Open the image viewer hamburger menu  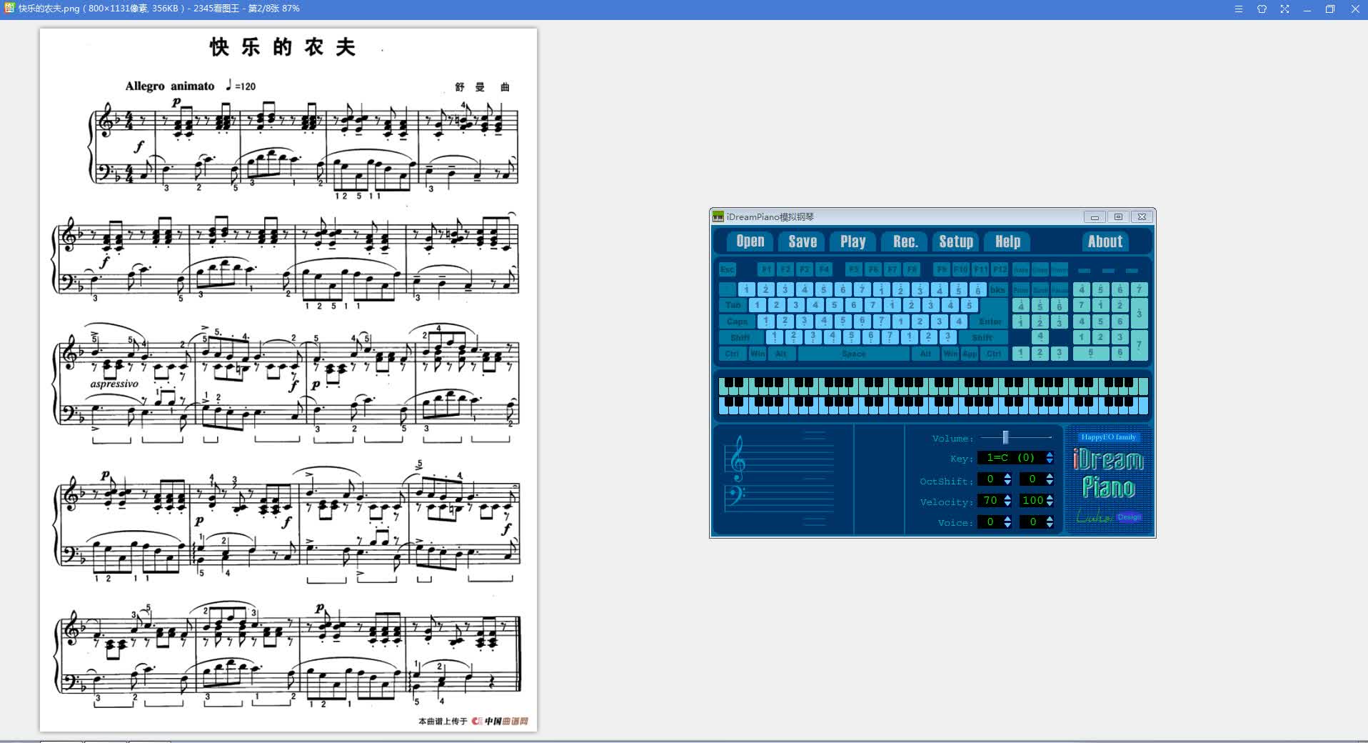click(x=1239, y=9)
